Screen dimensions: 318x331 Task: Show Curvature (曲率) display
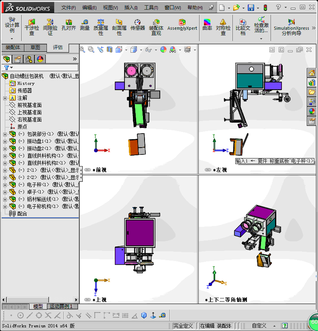207,25
